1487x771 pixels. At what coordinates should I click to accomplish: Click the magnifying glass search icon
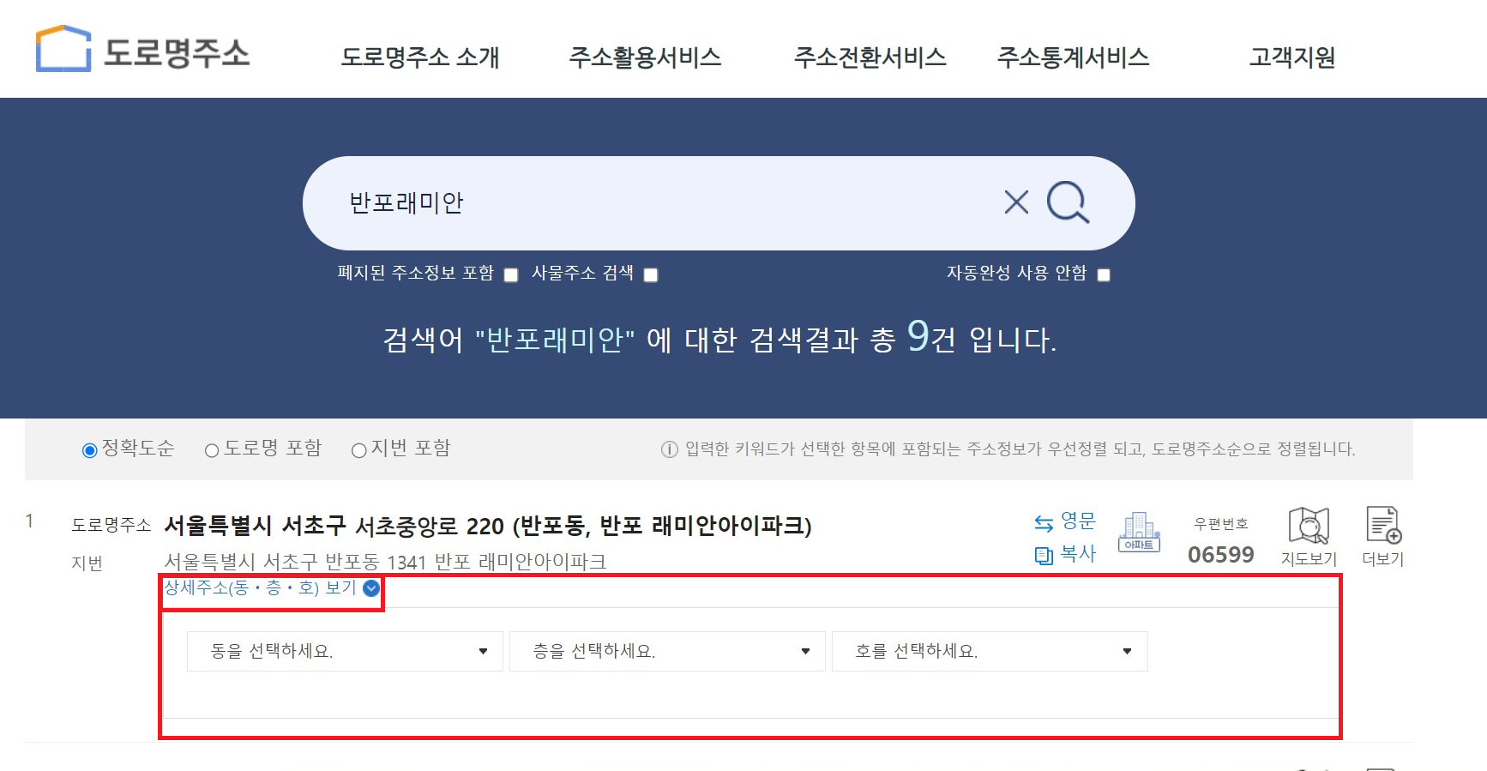point(1068,202)
